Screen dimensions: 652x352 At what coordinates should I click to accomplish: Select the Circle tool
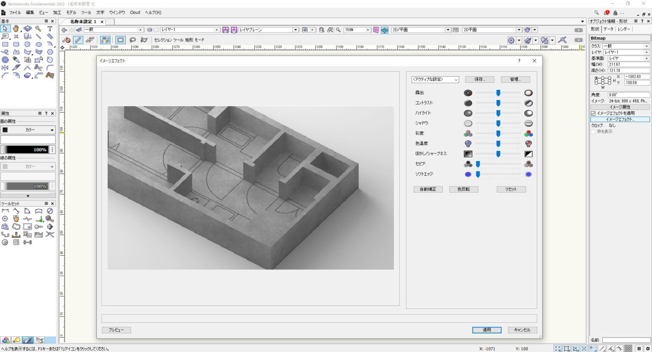27,44
